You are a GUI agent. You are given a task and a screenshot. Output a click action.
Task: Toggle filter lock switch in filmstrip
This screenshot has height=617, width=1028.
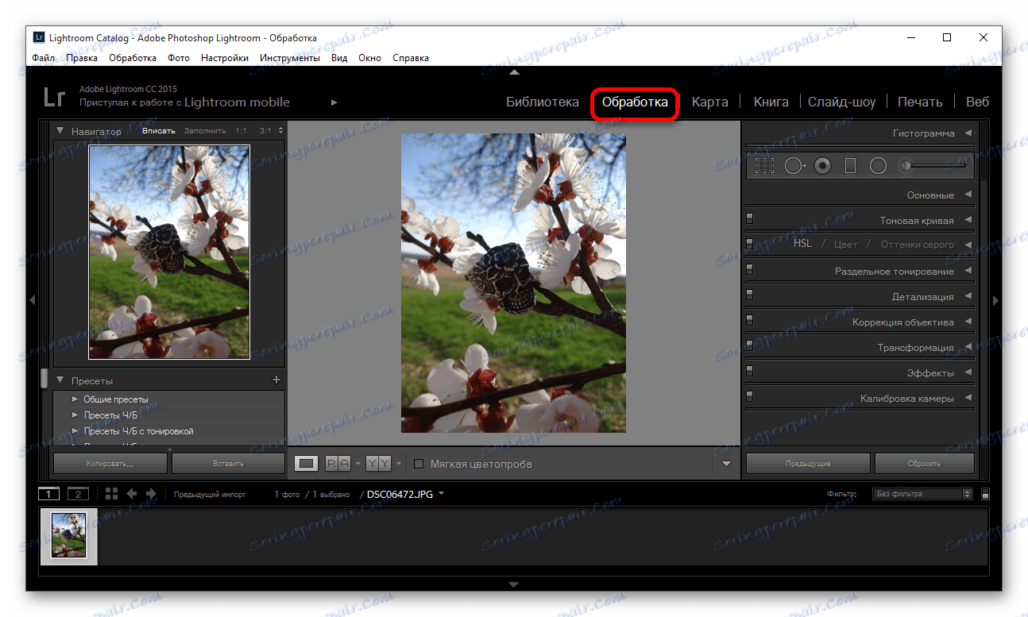tap(985, 494)
